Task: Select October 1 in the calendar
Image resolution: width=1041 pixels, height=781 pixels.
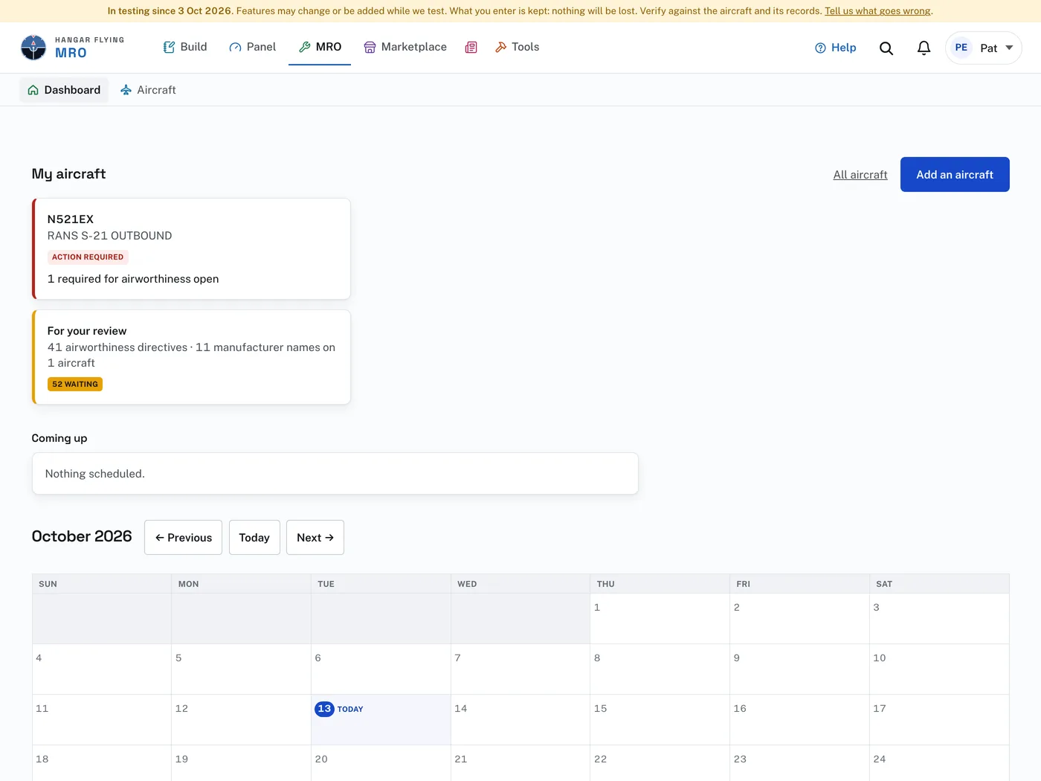Action: click(660, 618)
